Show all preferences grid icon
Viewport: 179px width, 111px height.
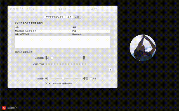tap(34, 9)
